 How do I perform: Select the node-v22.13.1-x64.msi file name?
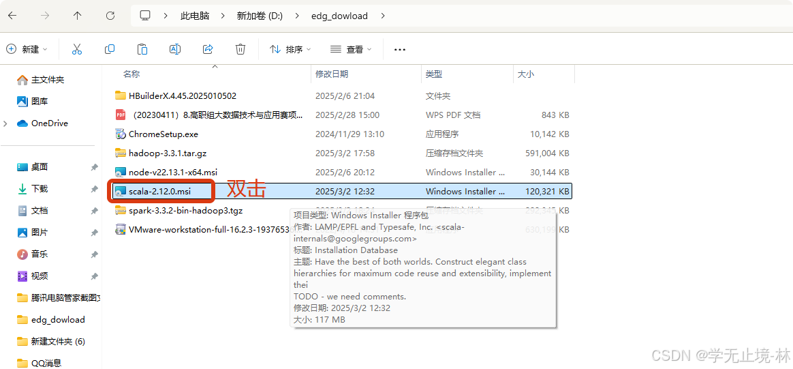point(173,172)
